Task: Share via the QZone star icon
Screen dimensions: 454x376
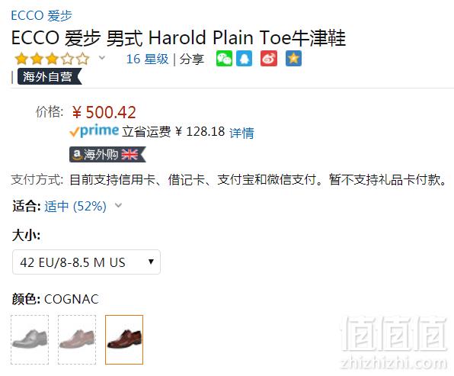Action: (293, 59)
